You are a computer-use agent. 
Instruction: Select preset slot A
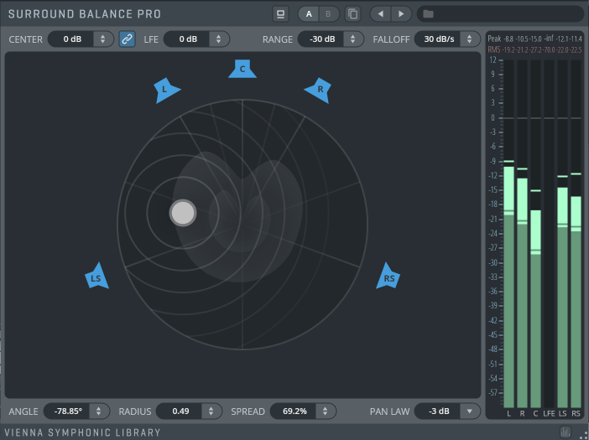click(309, 14)
